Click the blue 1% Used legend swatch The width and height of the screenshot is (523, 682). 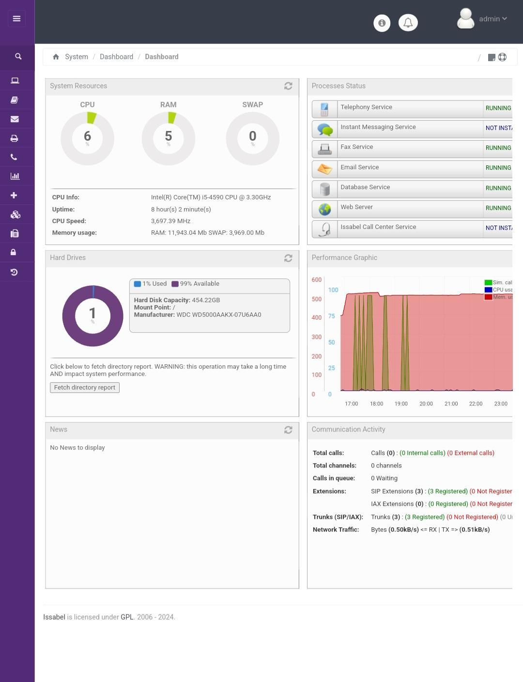pos(138,284)
